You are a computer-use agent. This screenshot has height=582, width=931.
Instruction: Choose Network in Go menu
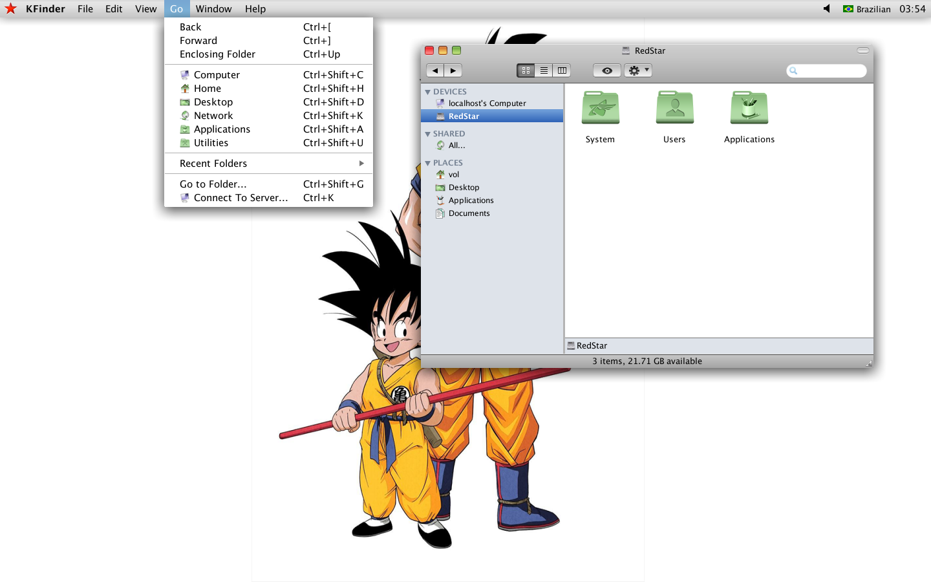pyautogui.click(x=268, y=116)
